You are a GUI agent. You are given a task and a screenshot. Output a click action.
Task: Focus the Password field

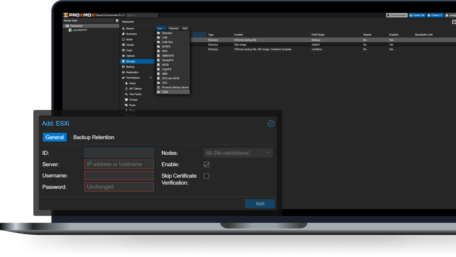point(119,187)
